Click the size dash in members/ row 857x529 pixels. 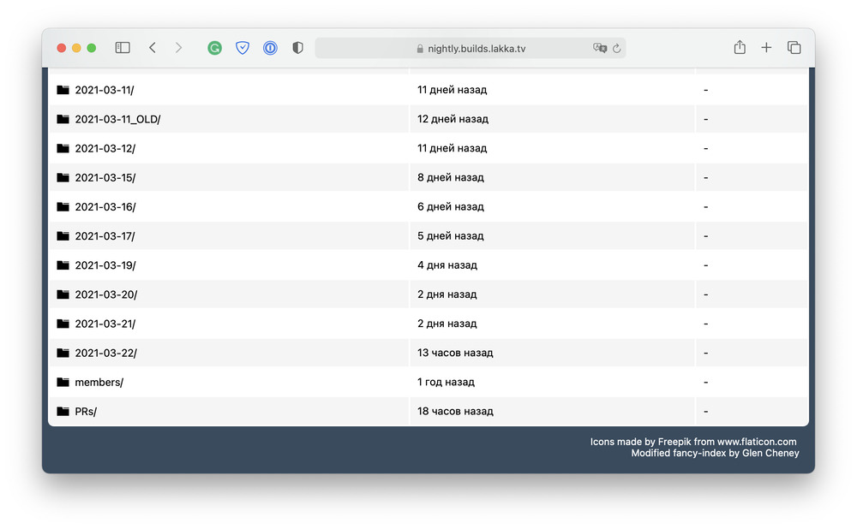pyautogui.click(x=705, y=382)
